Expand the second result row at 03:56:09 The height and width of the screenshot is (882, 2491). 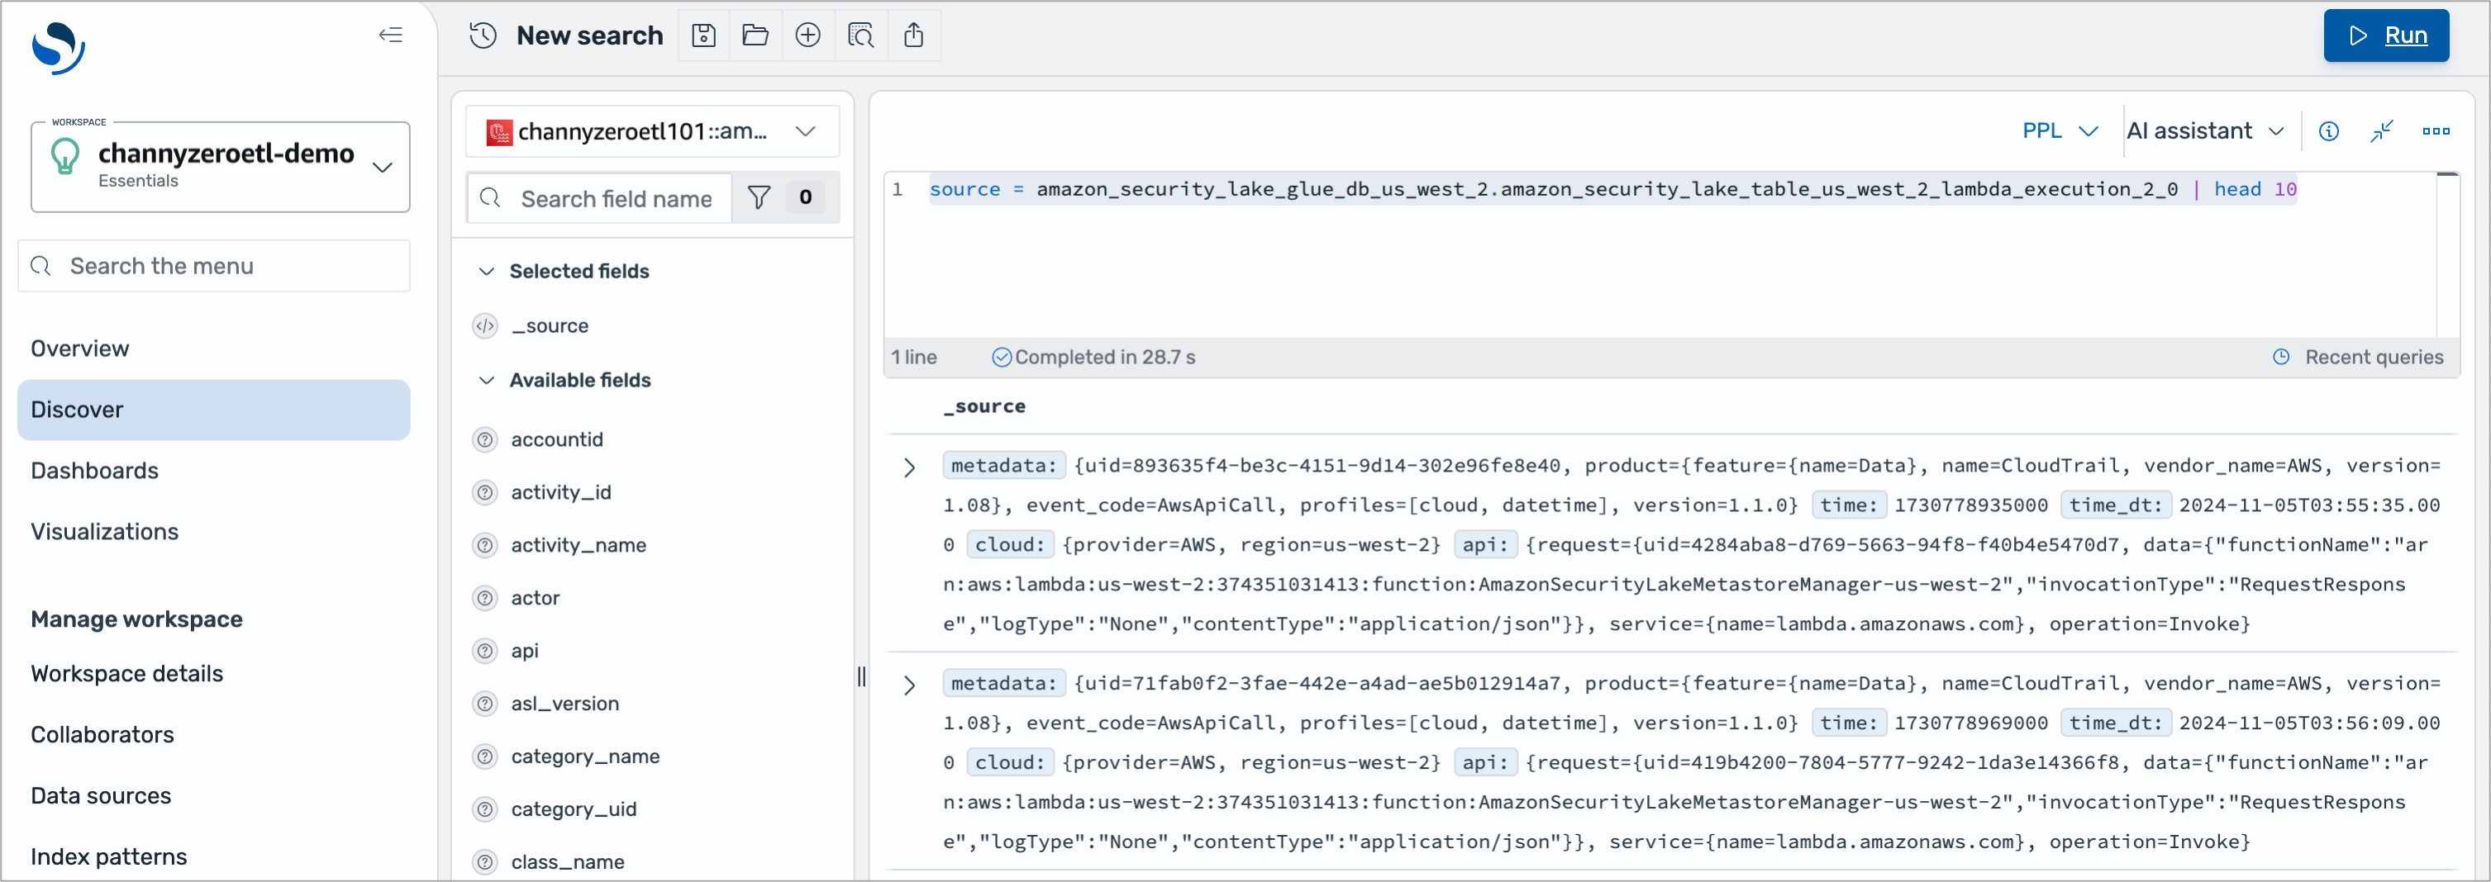point(909,686)
